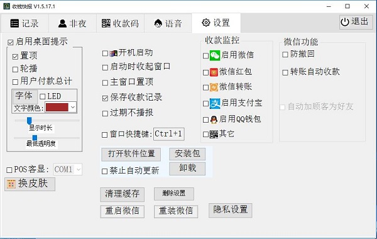The height and width of the screenshot is (239, 377).
Task: Click the 卸载 button
Action: [x=187, y=168]
